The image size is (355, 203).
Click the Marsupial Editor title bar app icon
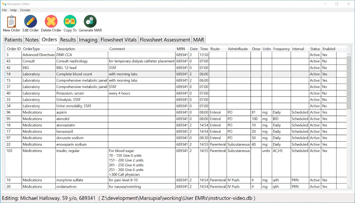[x=4, y=4]
